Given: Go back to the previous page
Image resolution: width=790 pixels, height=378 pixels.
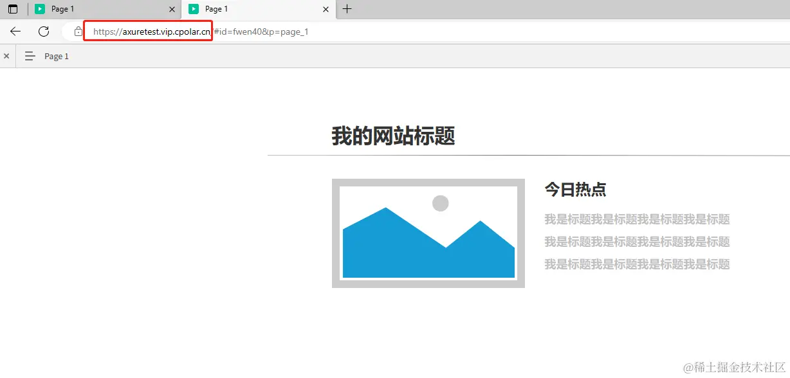Looking at the screenshot, I should [15, 31].
